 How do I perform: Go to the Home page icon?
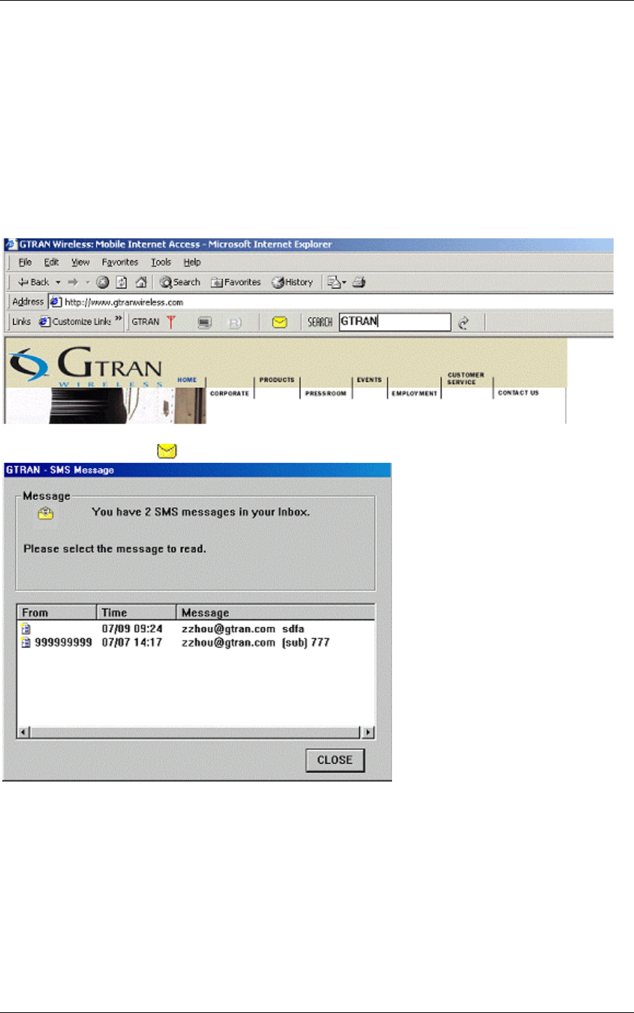click(141, 282)
